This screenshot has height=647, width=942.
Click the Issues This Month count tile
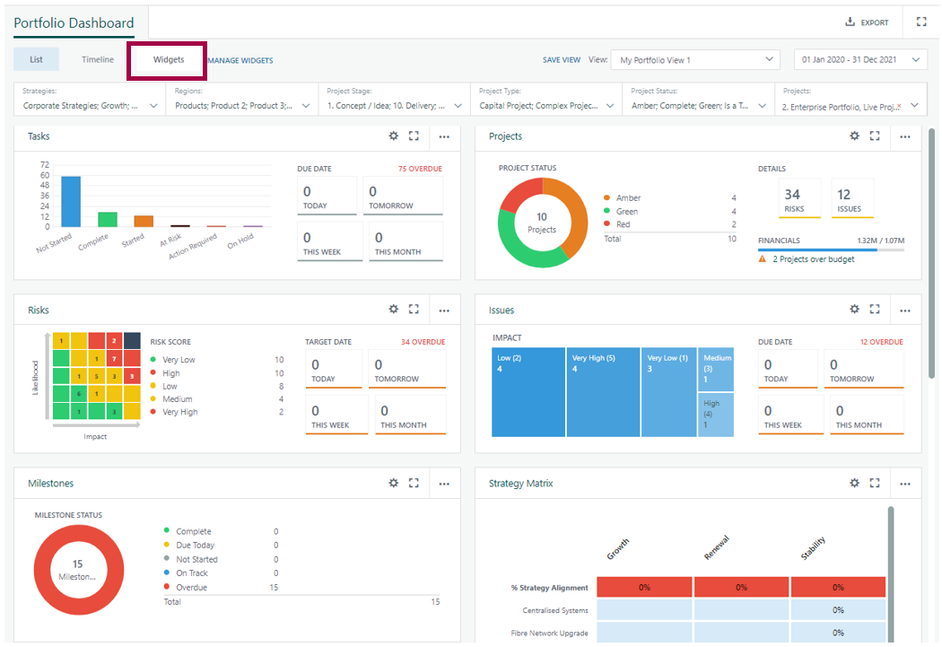[x=867, y=415]
